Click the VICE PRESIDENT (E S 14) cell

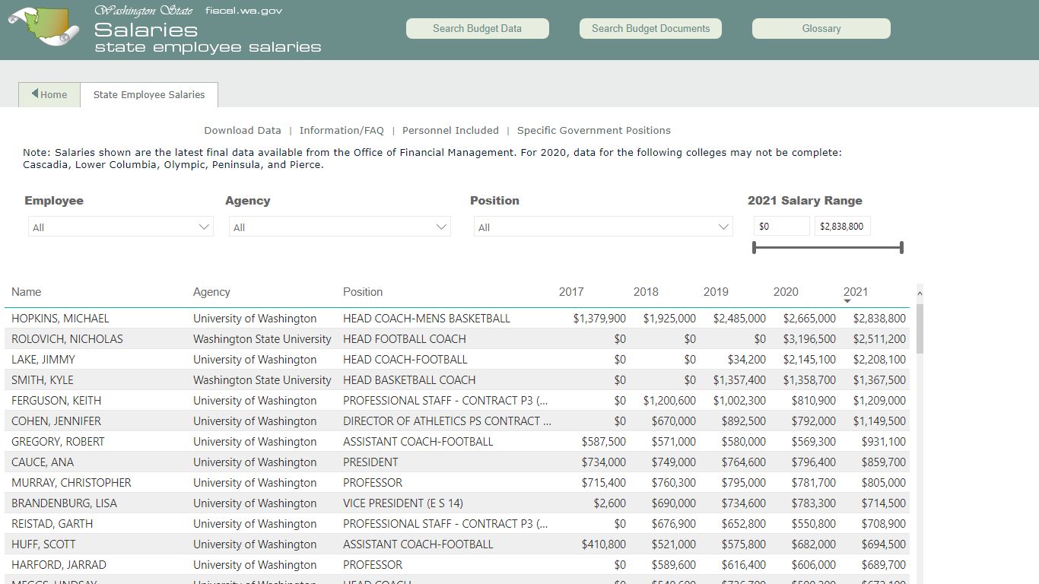[x=403, y=503]
